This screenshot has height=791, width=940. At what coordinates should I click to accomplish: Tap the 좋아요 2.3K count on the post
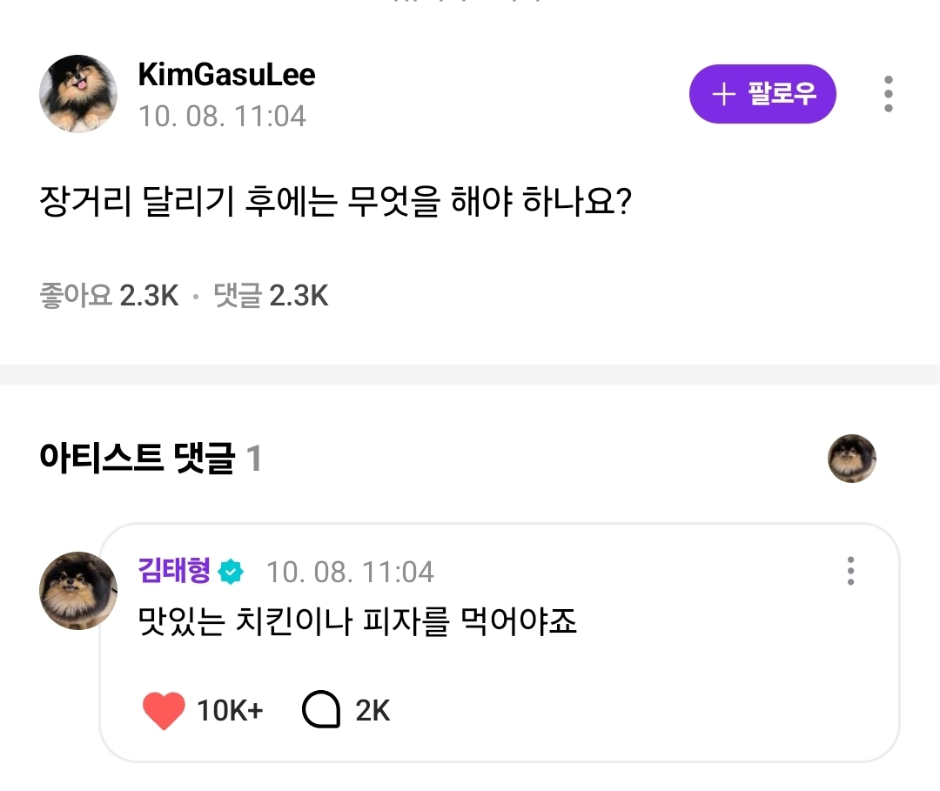click(109, 296)
